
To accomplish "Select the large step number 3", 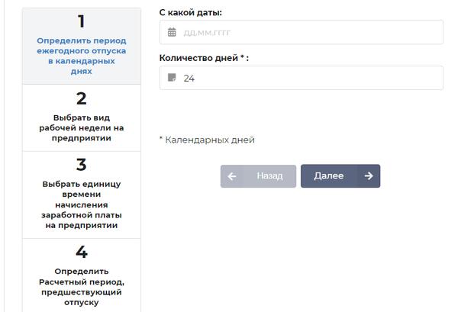I will [x=82, y=165].
